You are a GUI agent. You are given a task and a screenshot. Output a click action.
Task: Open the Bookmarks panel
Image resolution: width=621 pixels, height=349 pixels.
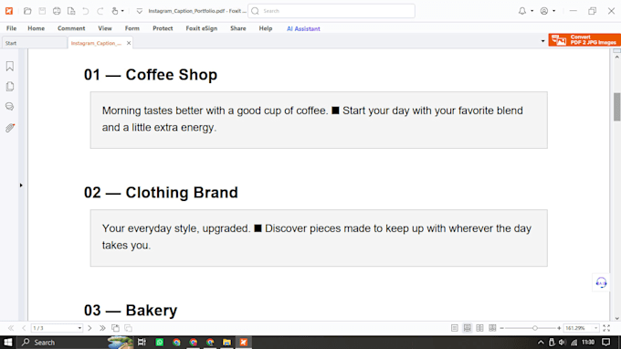click(10, 66)
